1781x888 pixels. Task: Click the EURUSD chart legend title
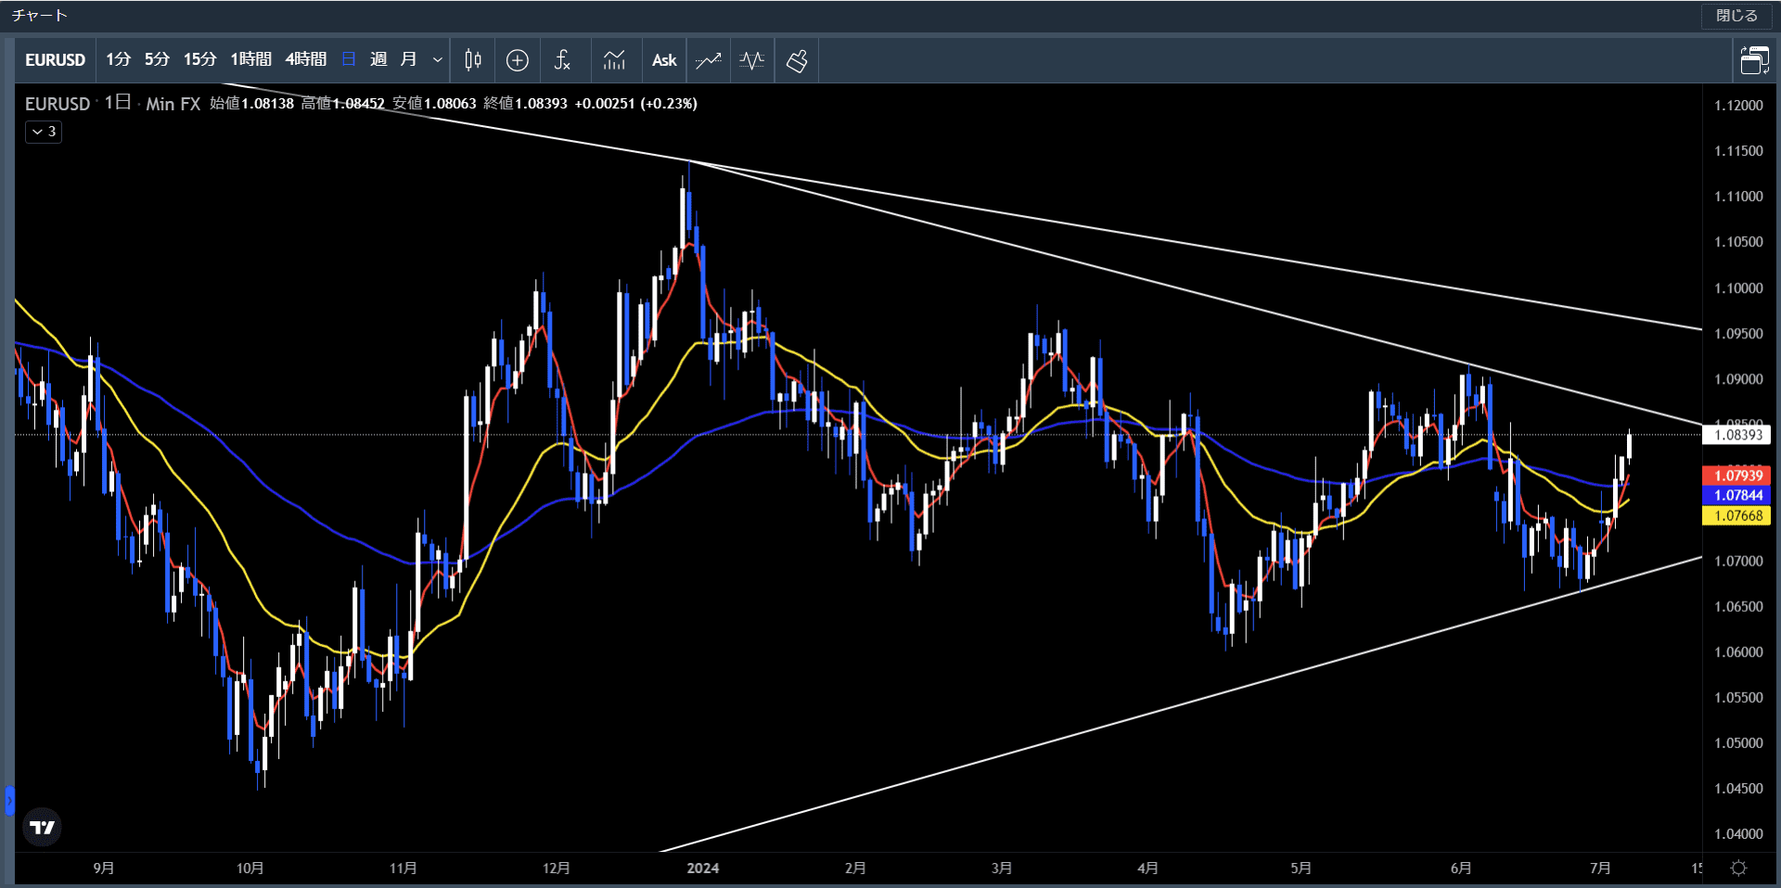[58, 104]
